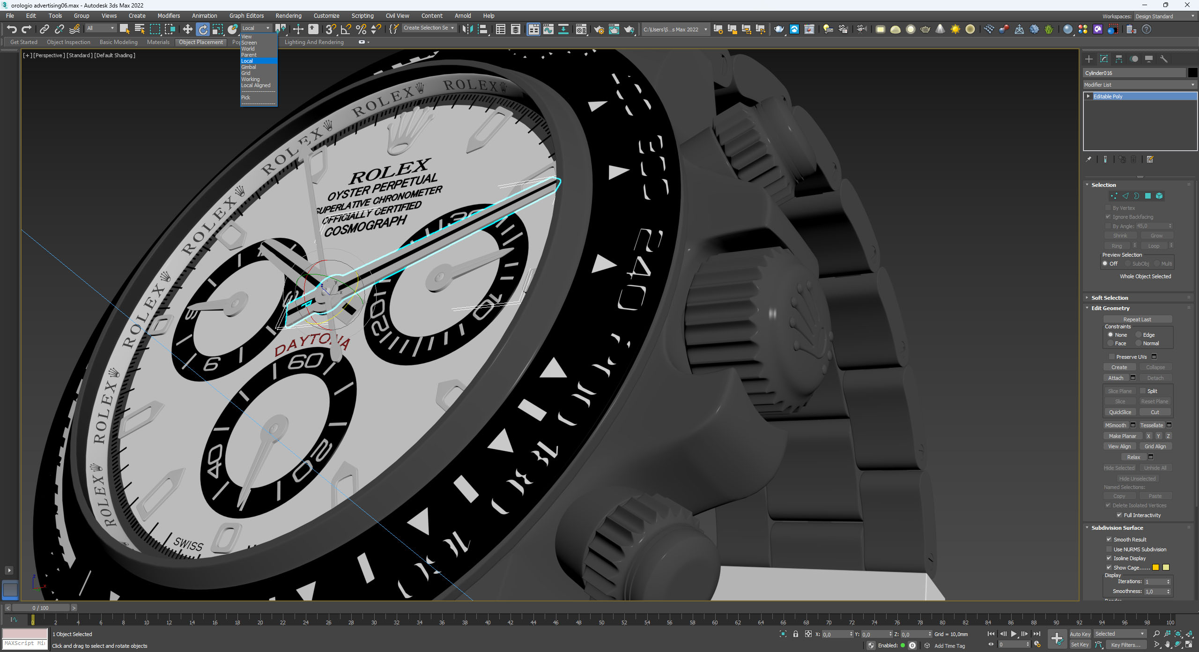Select the Face constraint radio button
The width and height of the screenshot is (1199, 652).
[x=1110, y=343]
